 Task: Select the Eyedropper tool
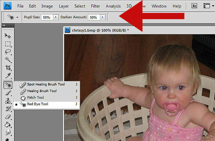8,75
